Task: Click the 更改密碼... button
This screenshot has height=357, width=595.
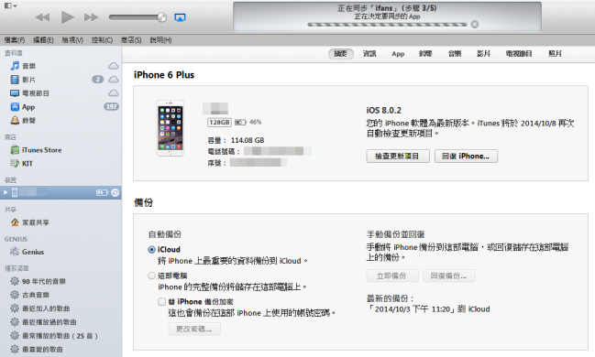Action: [x=194, y=329]
